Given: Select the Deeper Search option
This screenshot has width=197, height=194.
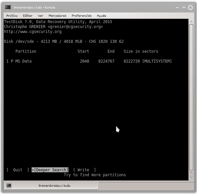Looking at the screenshot, I should click(x=50, y=170).
